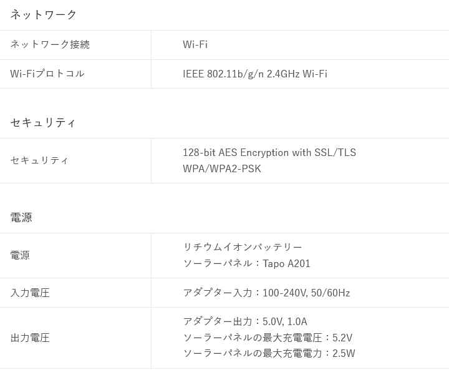Click the 最大充電電圧：5.2V line
The image size is (449, 390).
coord(267,338)
